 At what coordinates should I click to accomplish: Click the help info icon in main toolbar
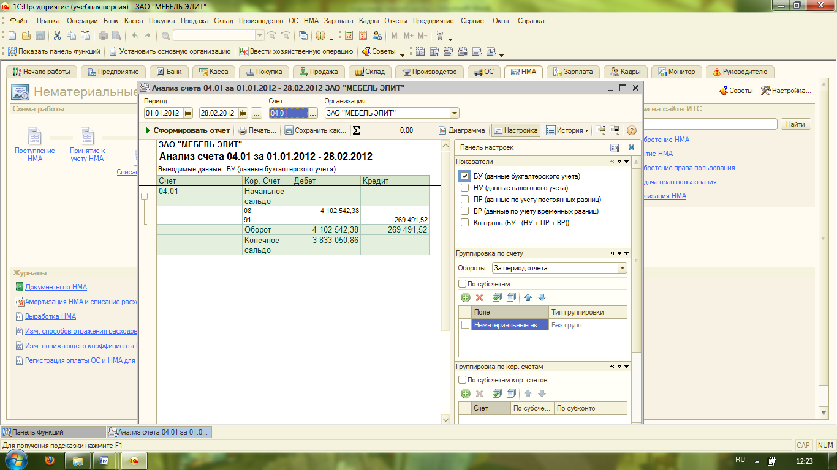pos(320,35)
